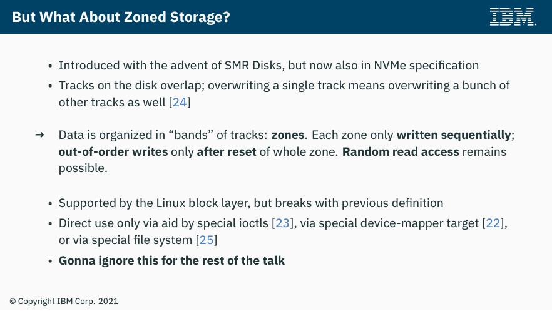Open citation link 23
Viewport: 552px width, 311px height.
click(282, 223)
